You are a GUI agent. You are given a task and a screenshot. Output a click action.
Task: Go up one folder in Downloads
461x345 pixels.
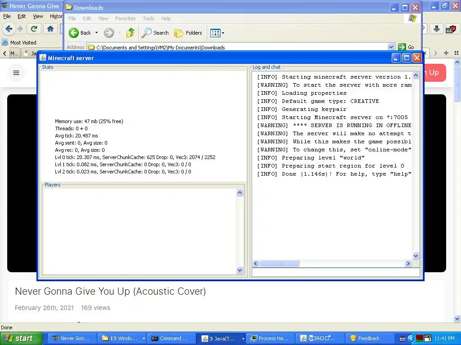point(131,33)
